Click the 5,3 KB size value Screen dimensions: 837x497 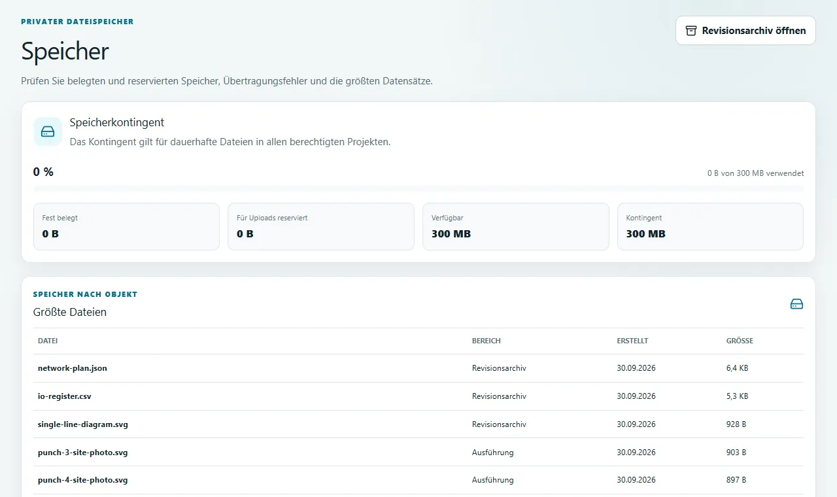(x=737, y=396)
